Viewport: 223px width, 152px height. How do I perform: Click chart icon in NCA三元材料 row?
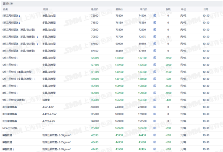tap(155, 128)
